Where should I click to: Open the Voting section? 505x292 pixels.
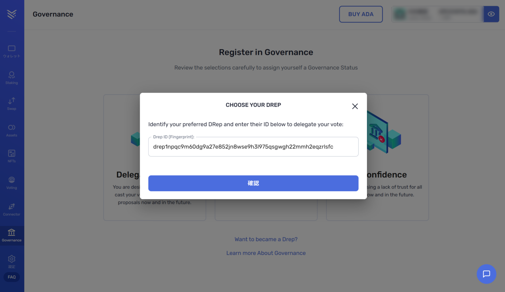[x=12, y=183]
